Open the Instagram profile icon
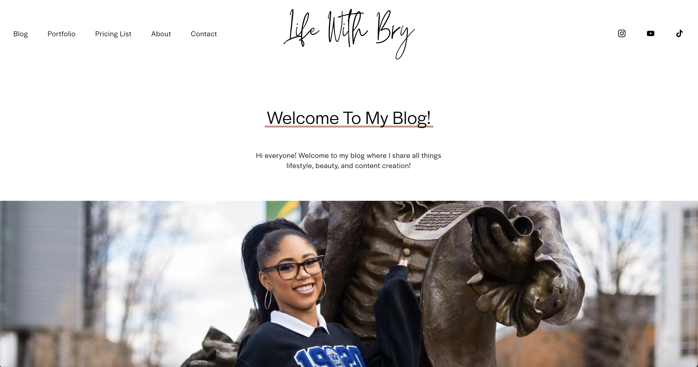 (621, 33)
